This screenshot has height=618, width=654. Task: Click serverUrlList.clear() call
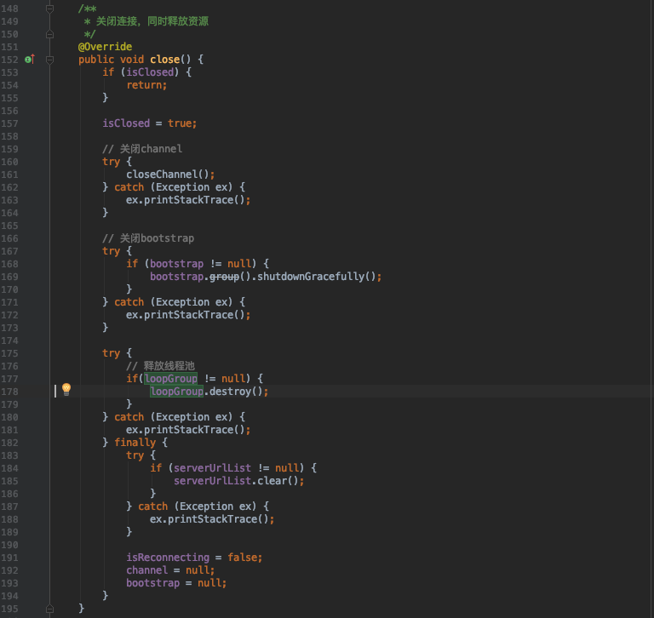[x=236, y=481]
